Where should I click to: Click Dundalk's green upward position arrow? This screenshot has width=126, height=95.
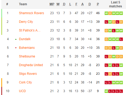tap(16, 39)
